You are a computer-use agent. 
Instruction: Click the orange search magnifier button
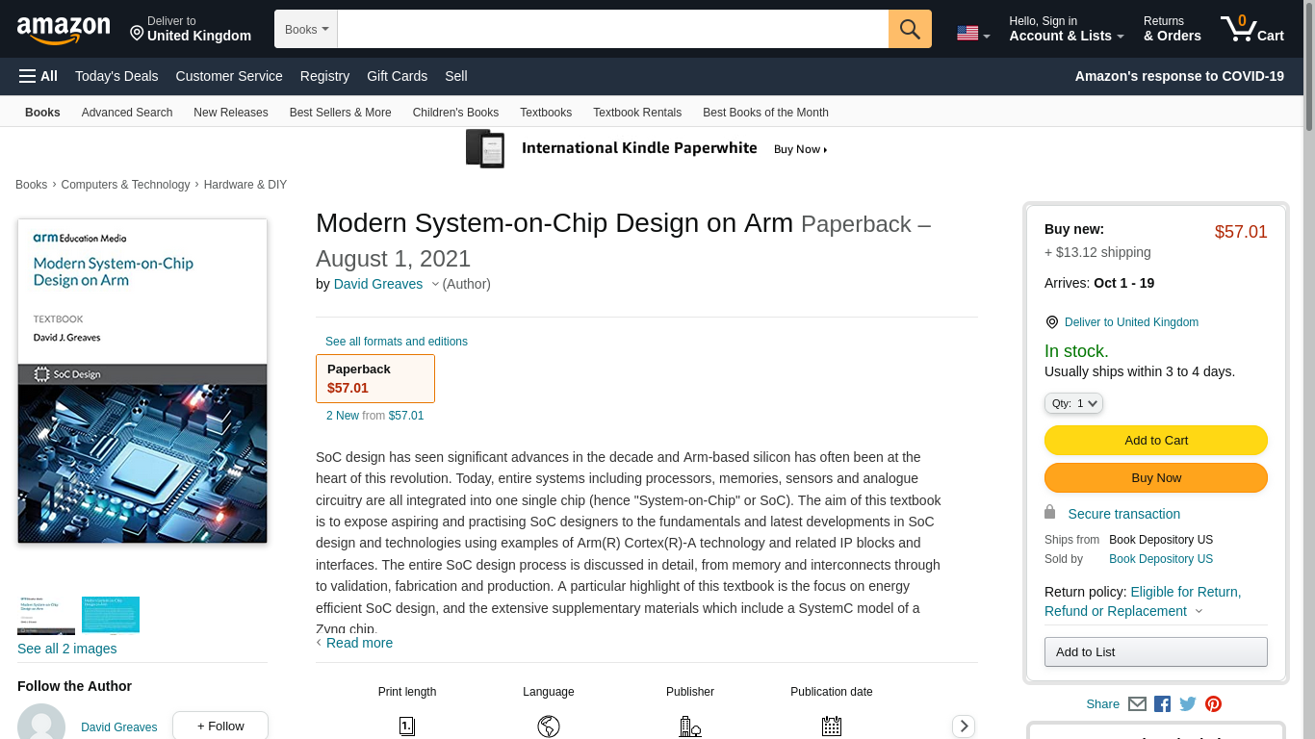[910, 29]
